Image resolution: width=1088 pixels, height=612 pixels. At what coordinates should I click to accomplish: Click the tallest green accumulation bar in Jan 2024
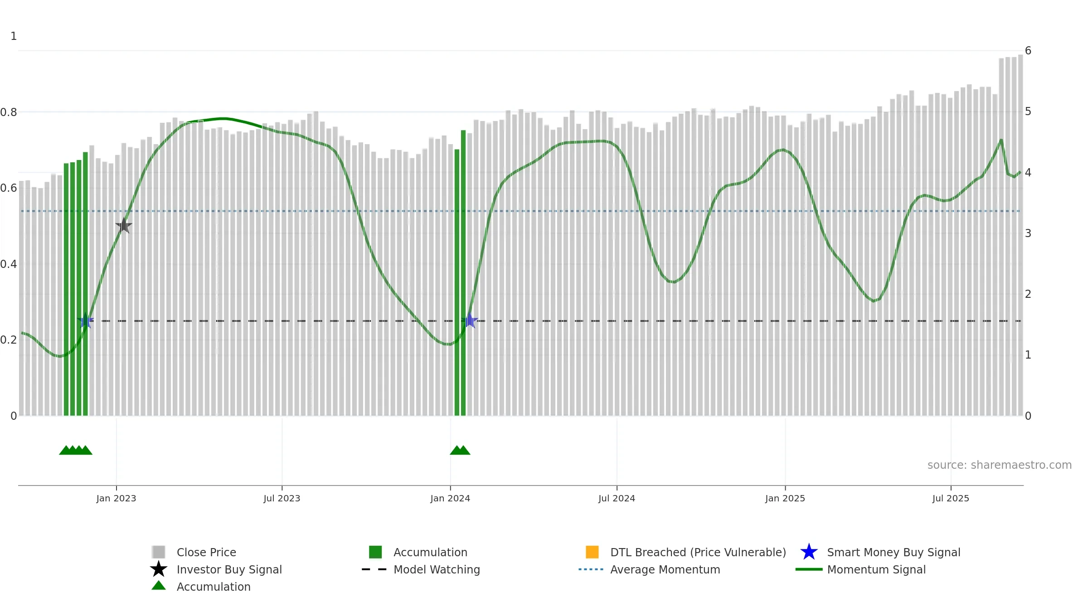pyautogui.click(x=463, y=273)
